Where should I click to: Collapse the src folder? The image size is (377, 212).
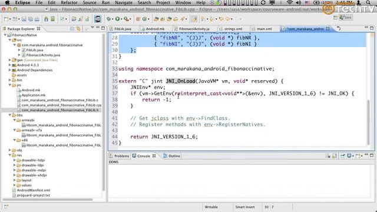(10, 40)
